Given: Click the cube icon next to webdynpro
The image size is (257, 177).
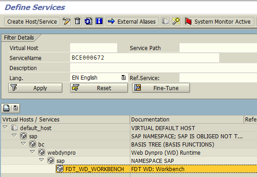Looking at the screenshot, I should (42, 152).
